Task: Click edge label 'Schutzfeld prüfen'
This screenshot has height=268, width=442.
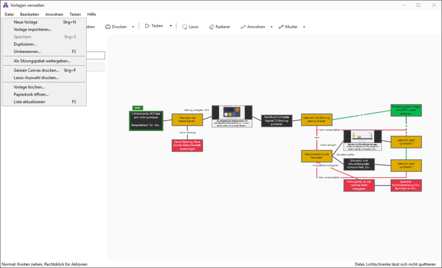Action: tap(345, 155)
